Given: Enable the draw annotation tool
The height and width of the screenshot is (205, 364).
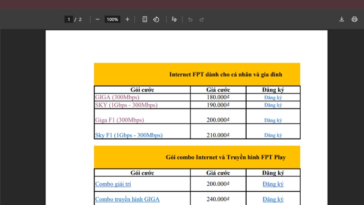Looking at the screenshot, I should (174, 19).
